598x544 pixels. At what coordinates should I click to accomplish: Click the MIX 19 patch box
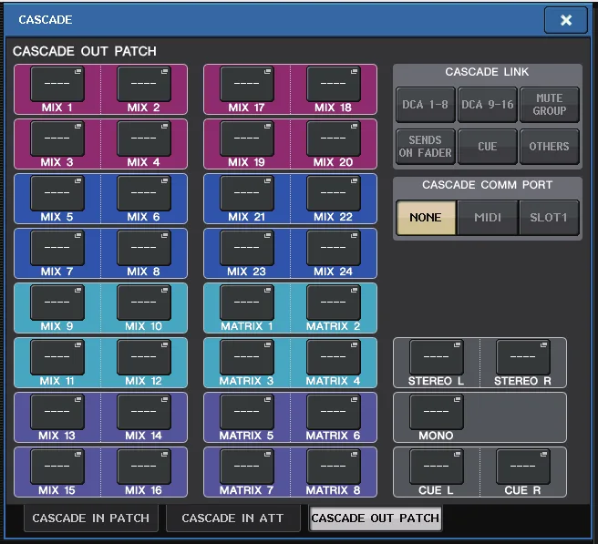tap(247, 139)
